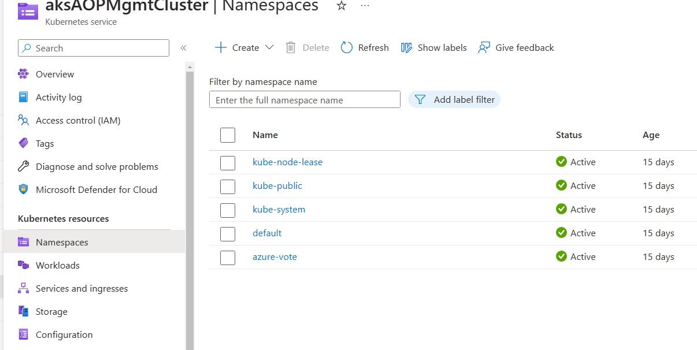Click the Access control people icon
Screen dimensions: 697x350
click(23, 120)
